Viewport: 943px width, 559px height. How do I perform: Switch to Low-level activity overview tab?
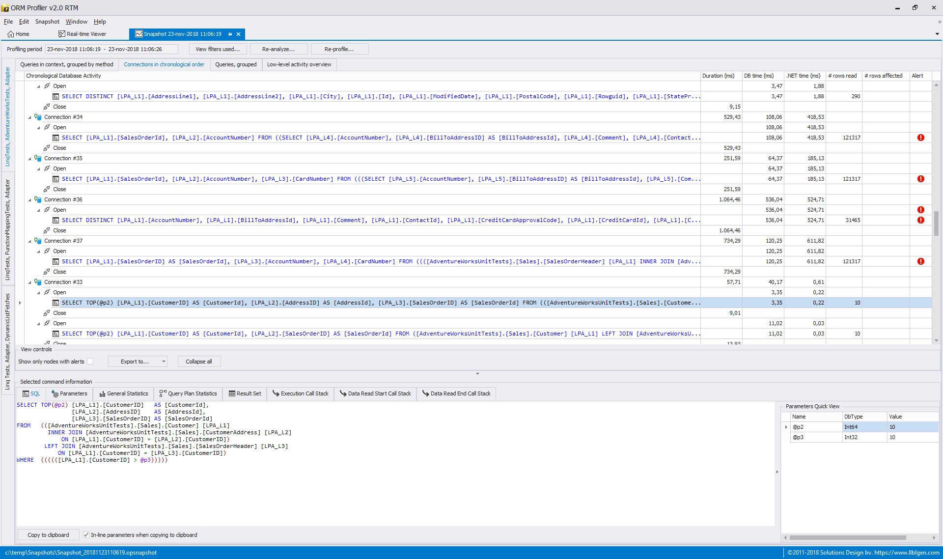click(299, 64)
